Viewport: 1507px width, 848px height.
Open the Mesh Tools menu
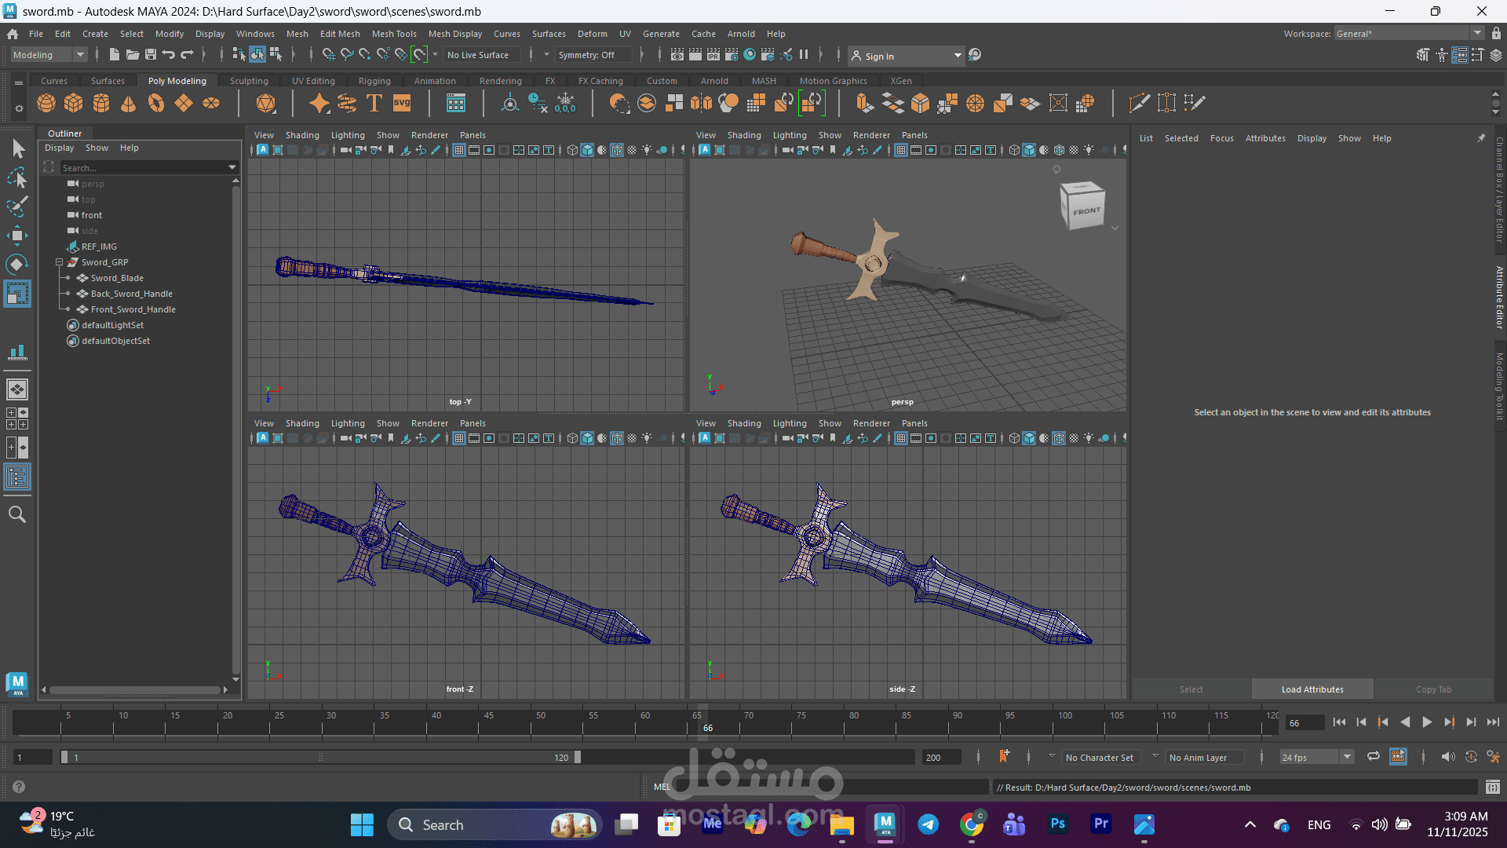pyautogui.click(x=394, y=34)
